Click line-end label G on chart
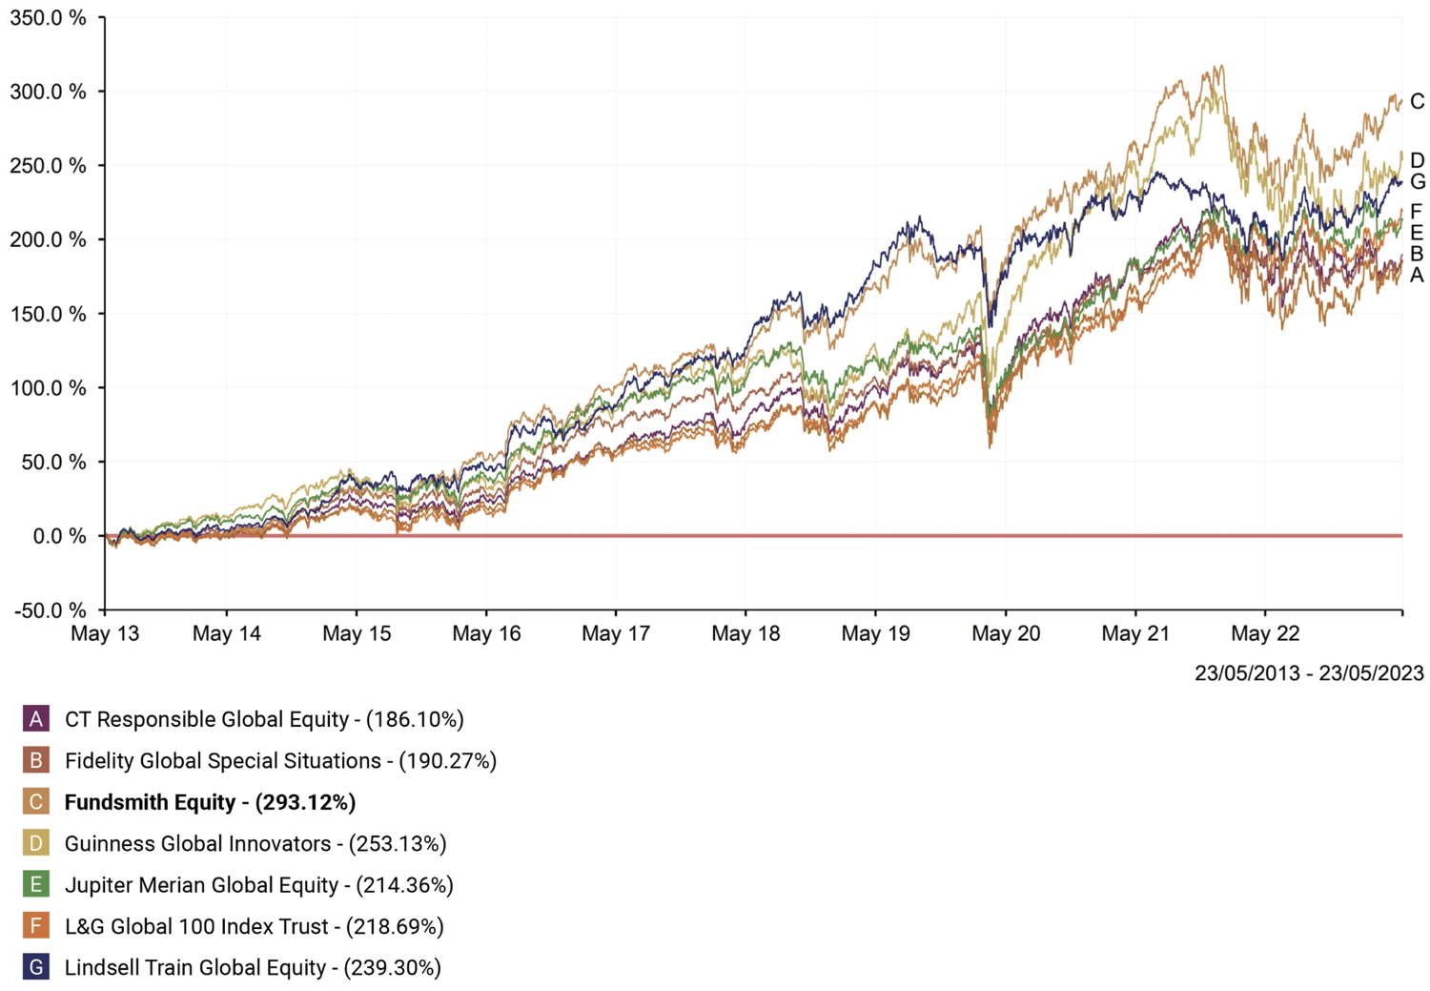The width and height of the screenshot is (1430, 991). (x=1417, y=181)
